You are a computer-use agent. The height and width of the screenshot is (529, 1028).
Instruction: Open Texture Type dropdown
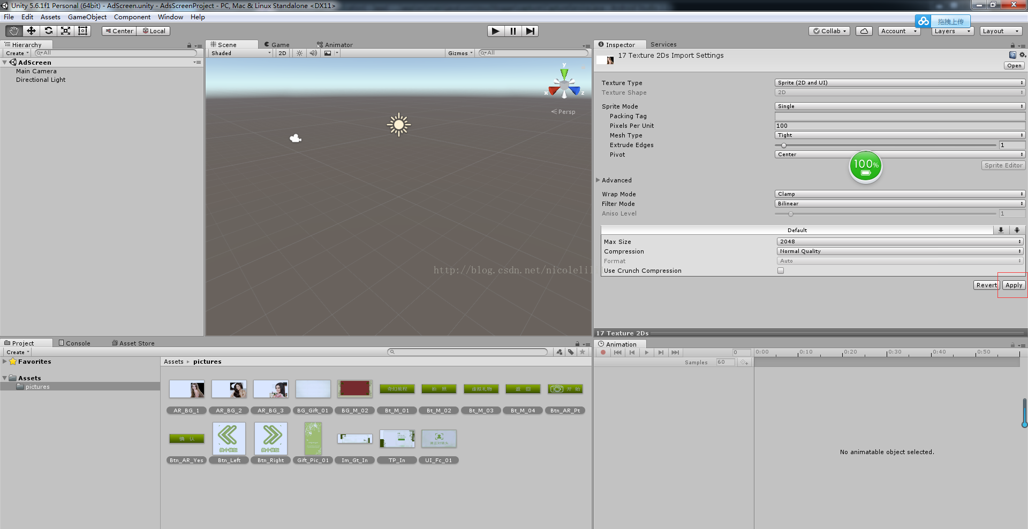coord(899,82)
